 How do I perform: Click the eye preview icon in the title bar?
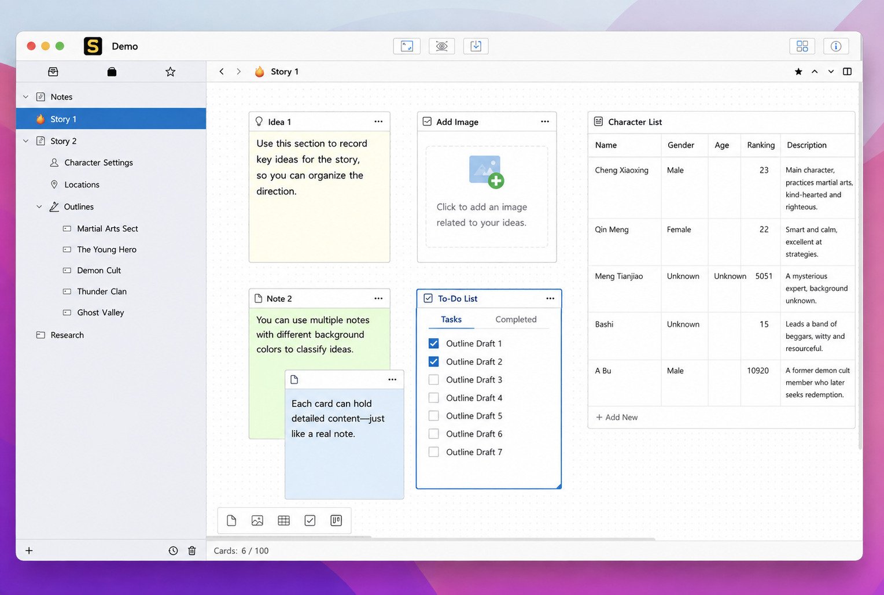coord(441,46)
